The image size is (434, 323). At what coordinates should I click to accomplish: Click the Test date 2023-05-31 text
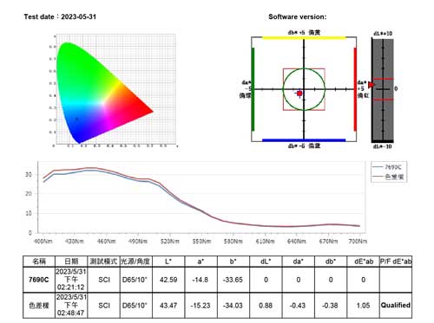click(x=60, y=16)
